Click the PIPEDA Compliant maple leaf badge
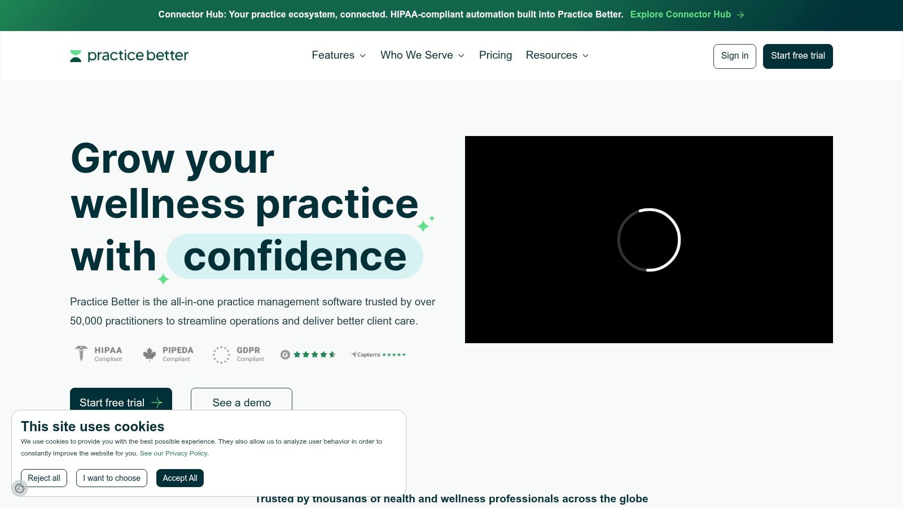This screenshot has height=508, width=903. point(168,354)
